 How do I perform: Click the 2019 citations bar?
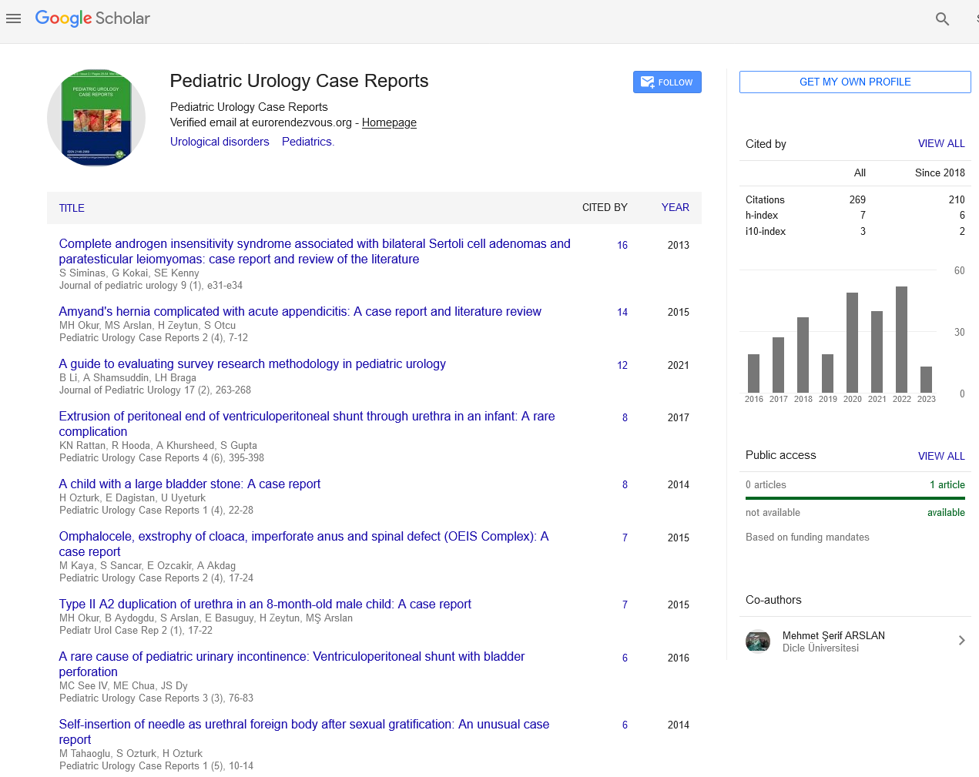pyautogui.click(x=828, y=373)
